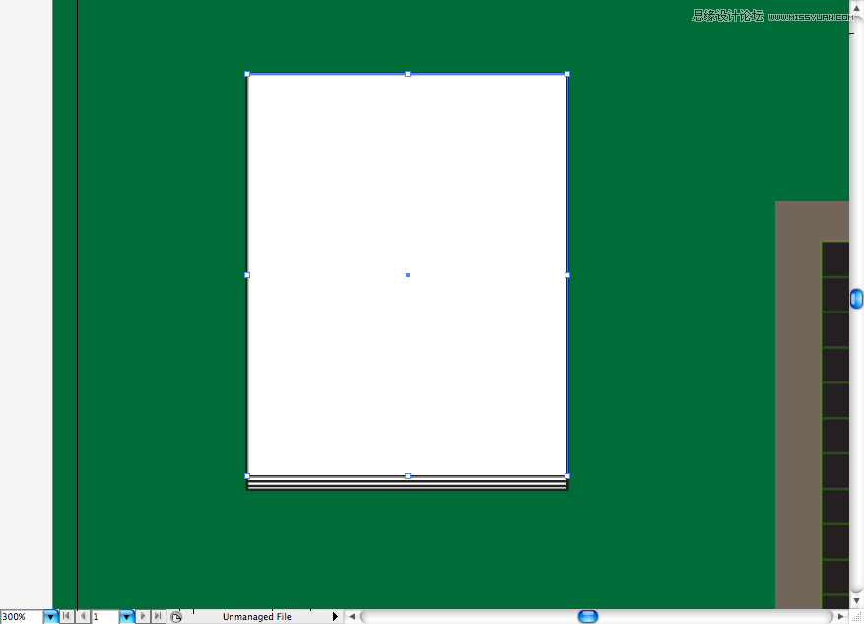Click the window resize grip corner
The image size is (864, 624).
click(x=857, y=617)
